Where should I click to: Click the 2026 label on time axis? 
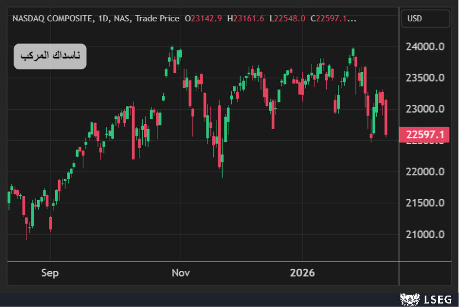302,273
